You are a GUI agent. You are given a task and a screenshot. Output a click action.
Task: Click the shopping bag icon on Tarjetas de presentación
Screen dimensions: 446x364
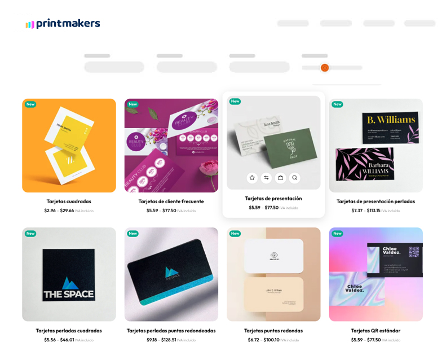coord(280,178)
